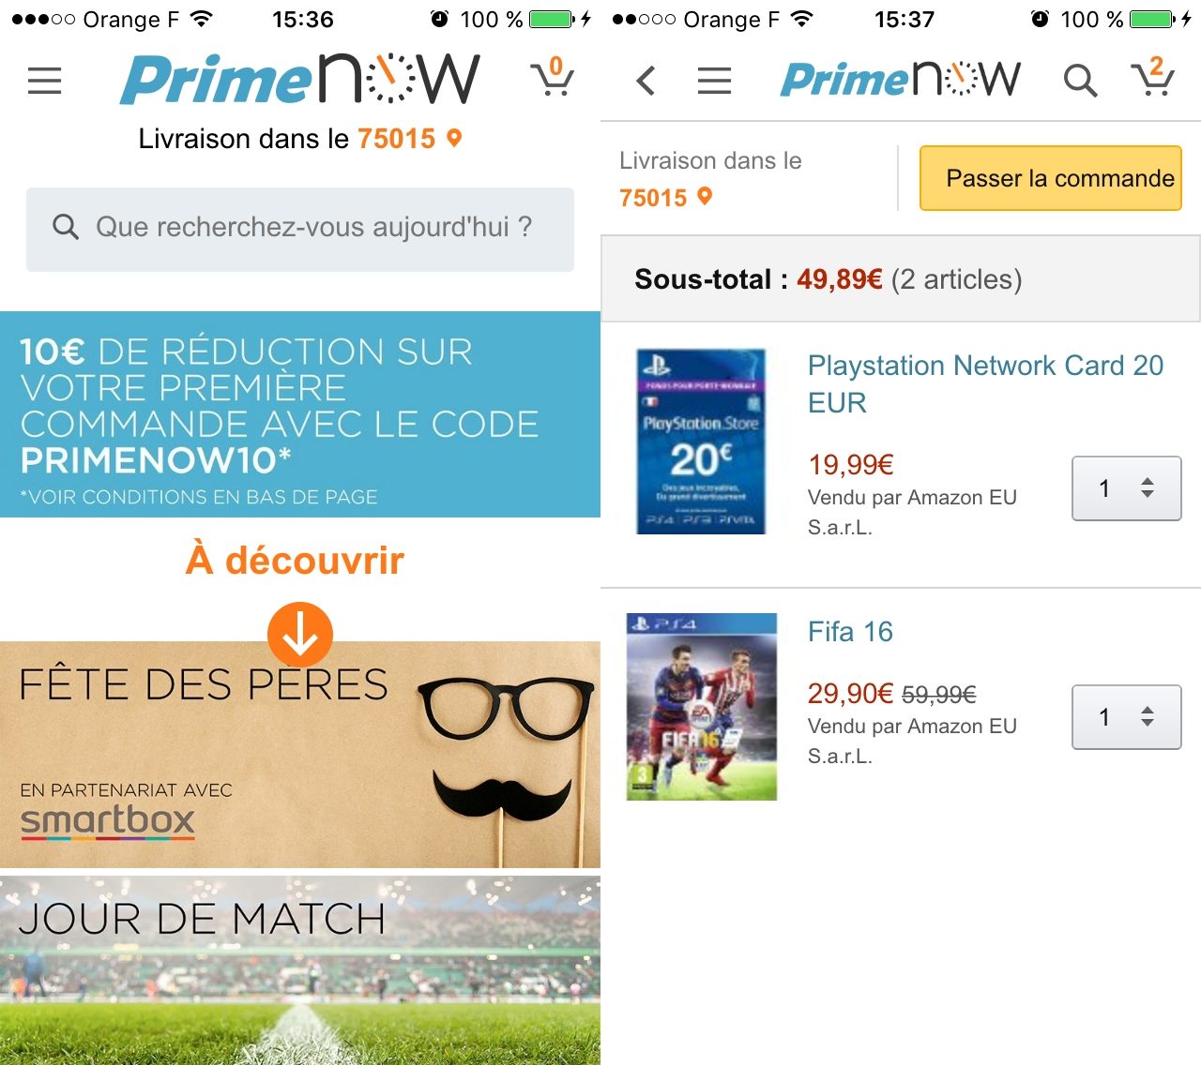Viewport: 1201px width, 1065px height.
Task: Open cart icon showing 2 items
Action: (1152, 77)
